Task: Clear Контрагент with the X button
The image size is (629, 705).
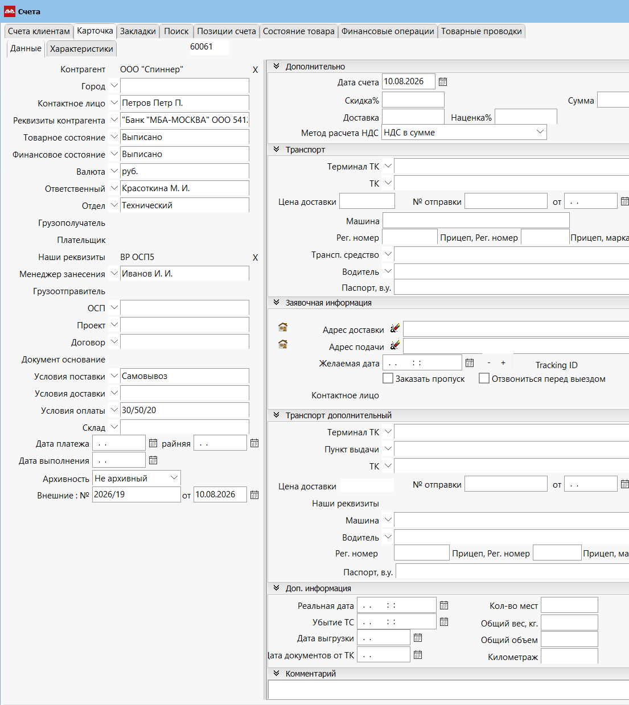Action: 255,69
